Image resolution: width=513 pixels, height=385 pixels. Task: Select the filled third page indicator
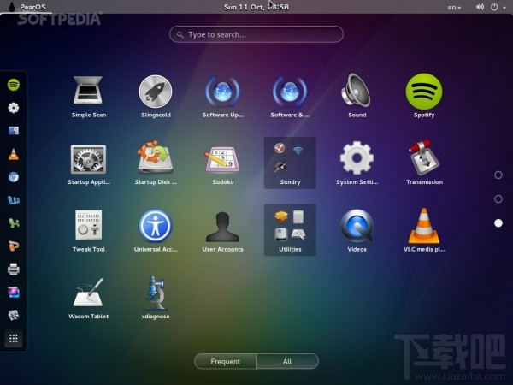coord(498,223)
